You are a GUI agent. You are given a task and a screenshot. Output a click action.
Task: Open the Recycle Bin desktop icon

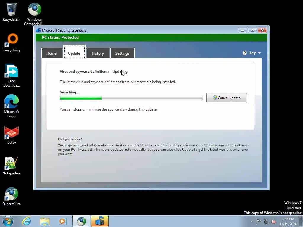click(12, 12)
